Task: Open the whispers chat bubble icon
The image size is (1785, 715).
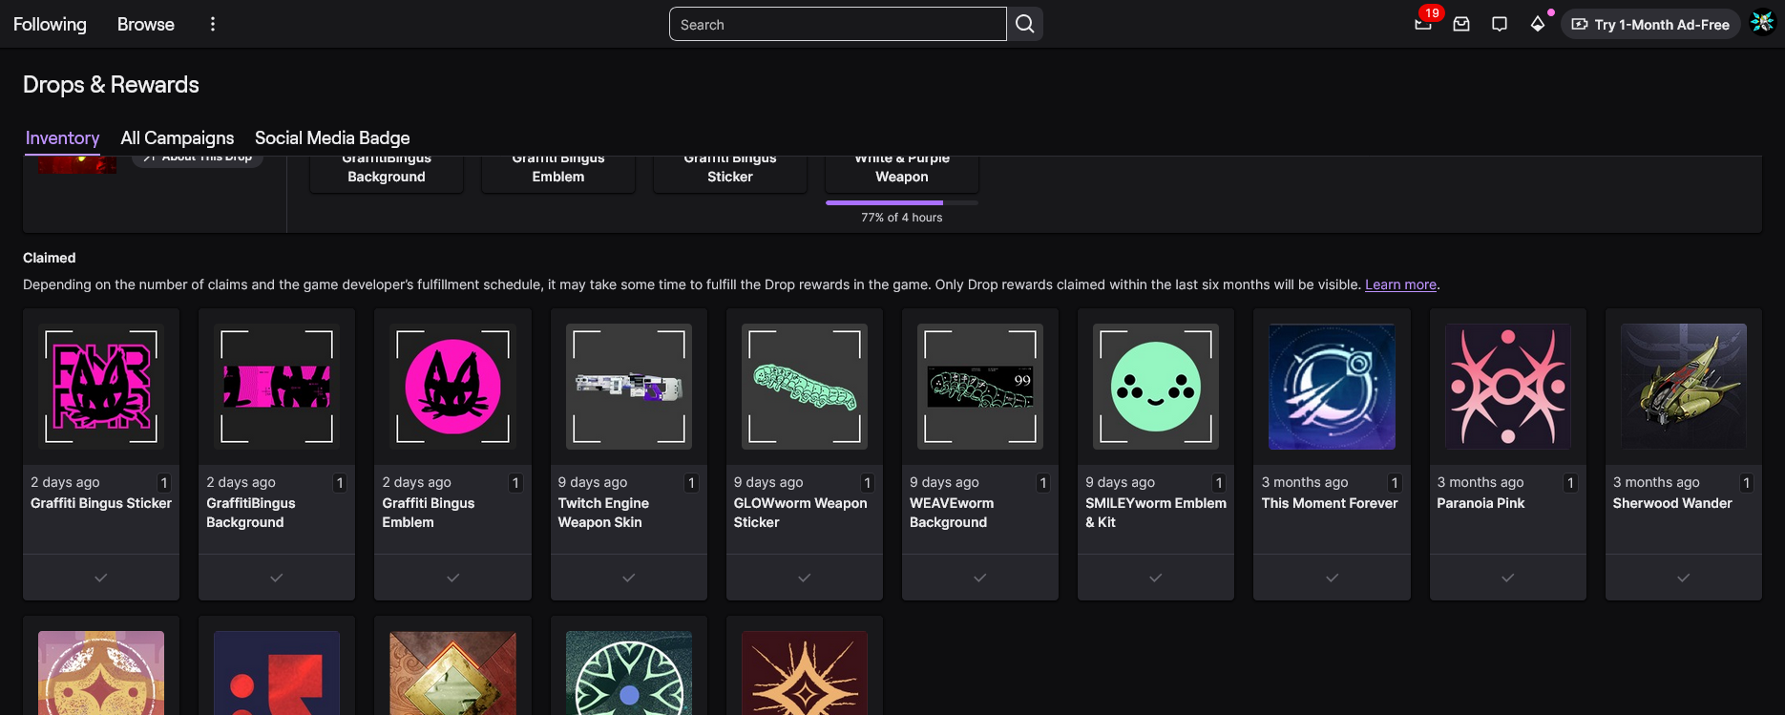Action: (1500, 24)
